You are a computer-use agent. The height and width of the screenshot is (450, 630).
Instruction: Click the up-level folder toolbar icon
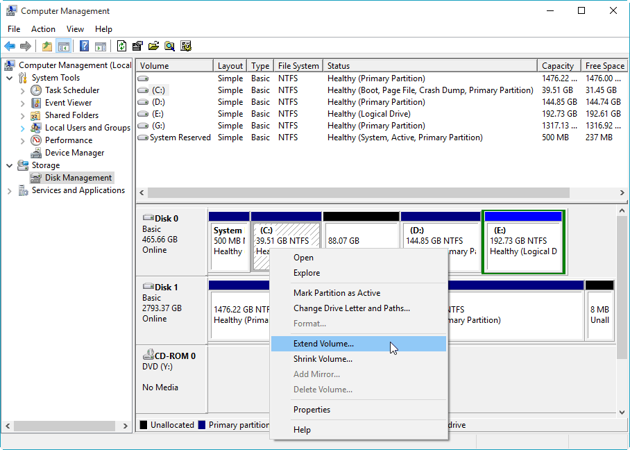46,46
